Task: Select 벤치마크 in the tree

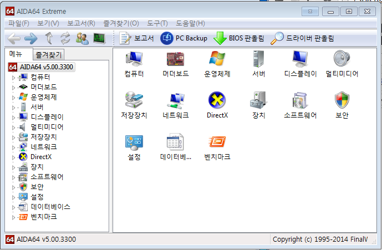Action: pyautogui.click(x=44, y=217)
